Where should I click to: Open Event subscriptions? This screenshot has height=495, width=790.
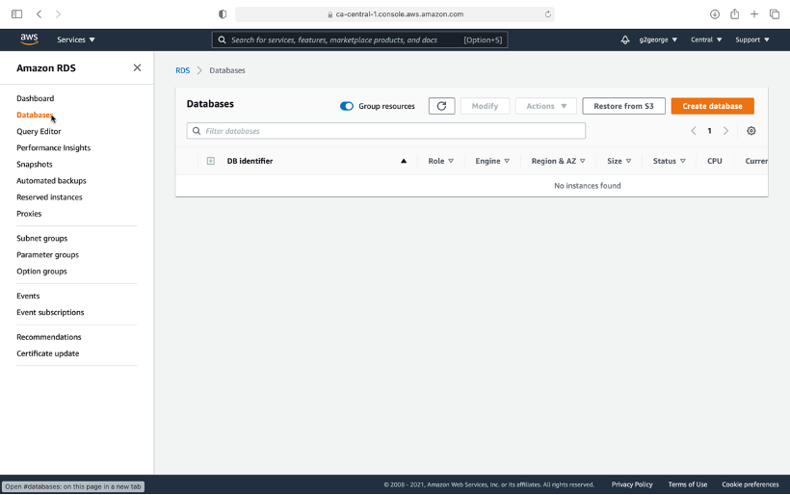(50, 312)
